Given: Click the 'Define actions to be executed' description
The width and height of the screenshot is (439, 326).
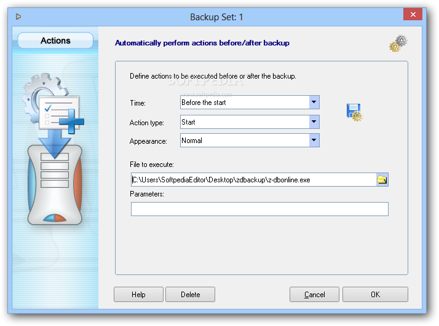Looking at the screenshot, I should 213,76.
